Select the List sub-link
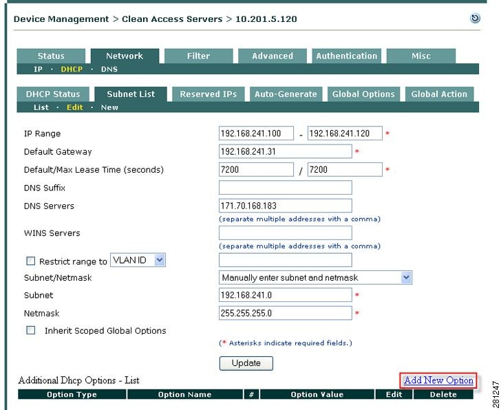Image resolution: width=501 pixels, height=410 pixels. pos(41,107)
